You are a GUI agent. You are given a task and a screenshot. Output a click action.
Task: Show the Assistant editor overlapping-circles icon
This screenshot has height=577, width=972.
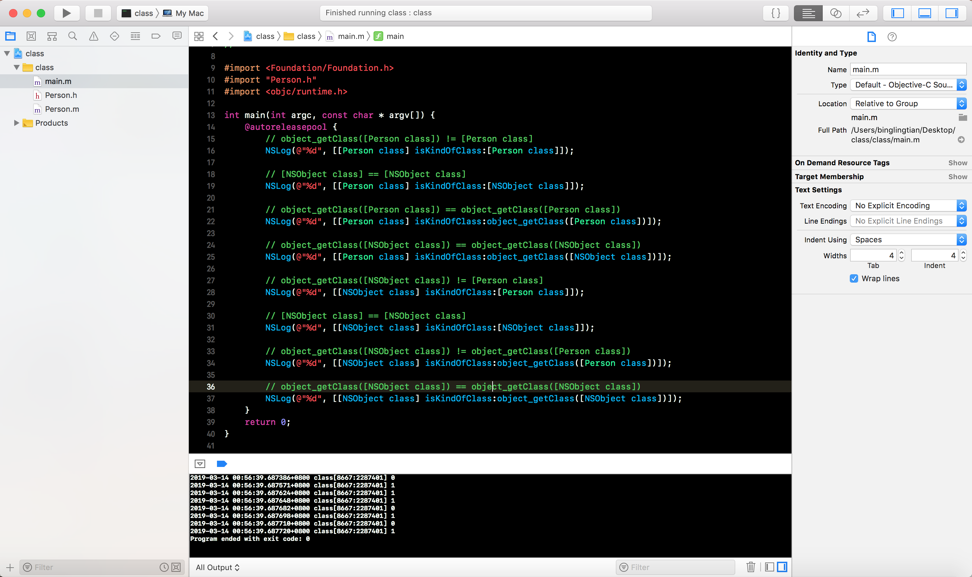click(x=836, y=13)
